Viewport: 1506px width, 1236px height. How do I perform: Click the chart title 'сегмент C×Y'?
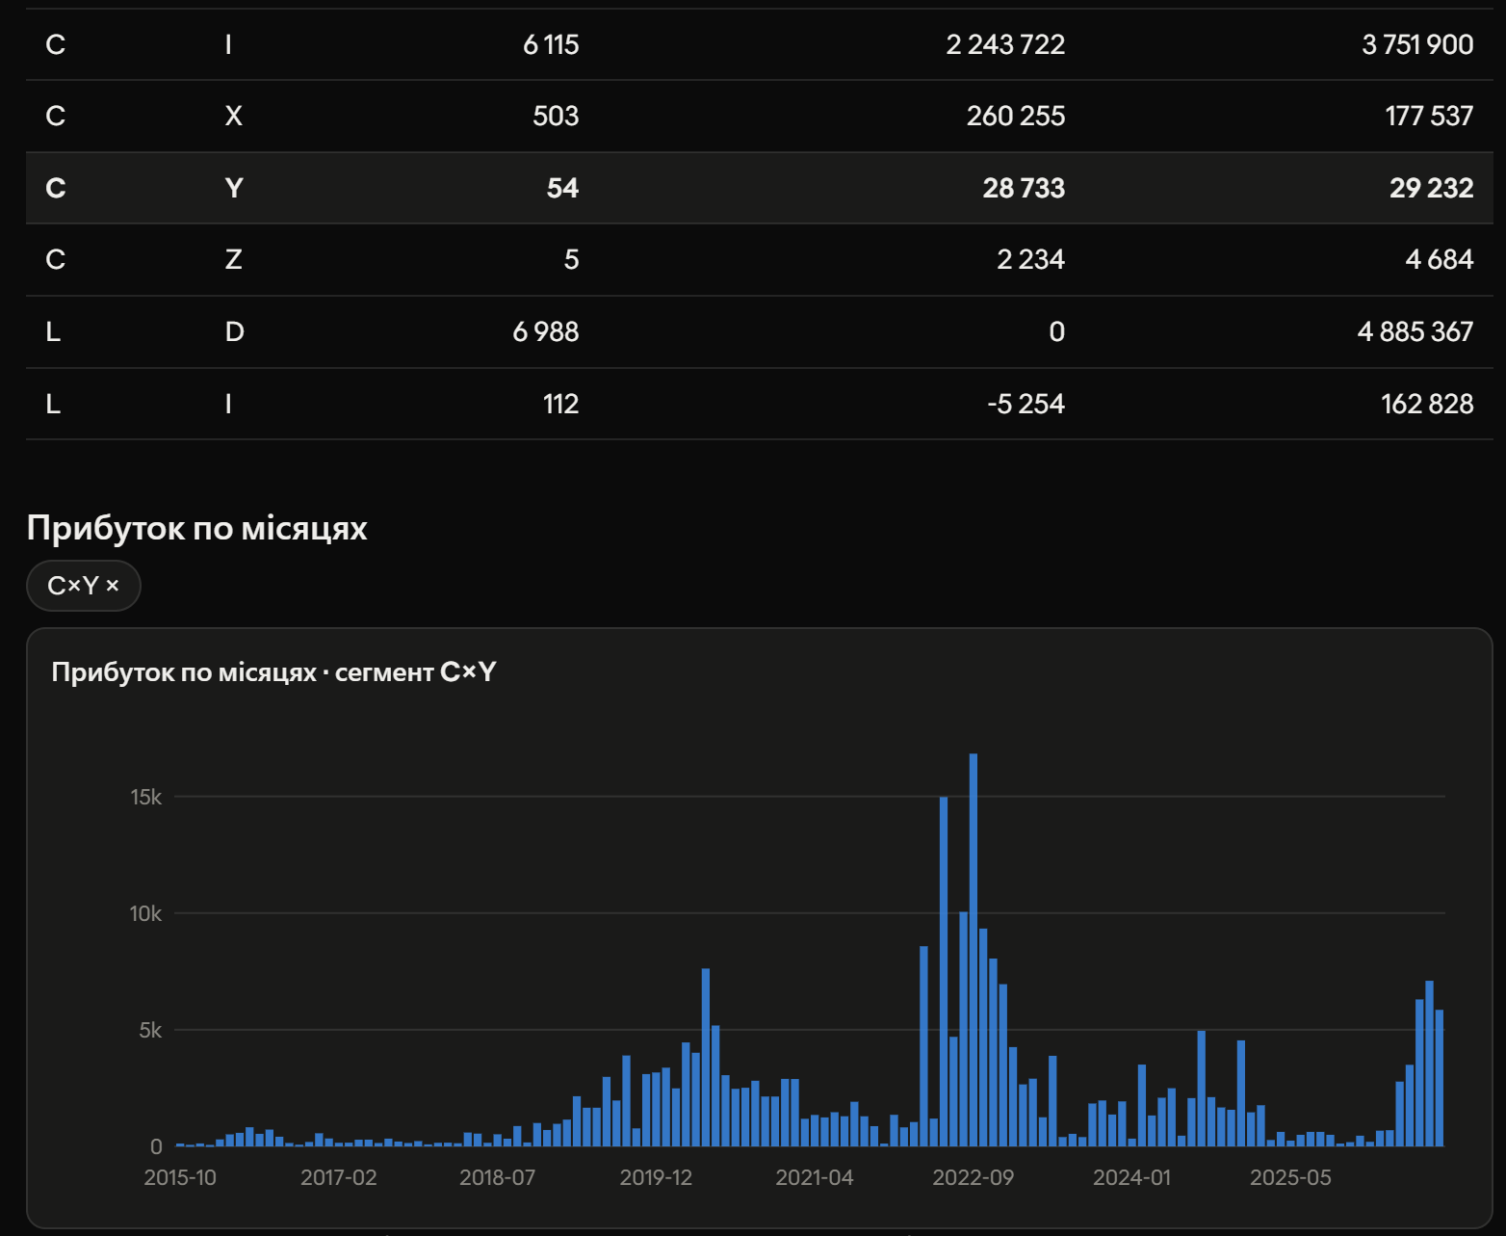tap(416, 672)
